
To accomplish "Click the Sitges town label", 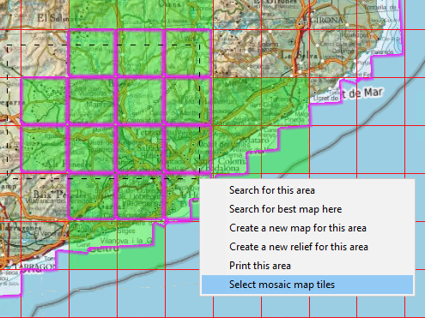I will tap(126, 231).
